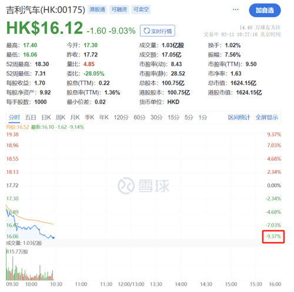Click the 振幅 value 7.56%
Image resolution: width=294 pixels, height=292 pixels.
click(233, 55)
